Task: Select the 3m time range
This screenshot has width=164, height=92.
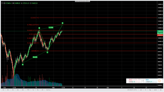Action: click(18, 90)
